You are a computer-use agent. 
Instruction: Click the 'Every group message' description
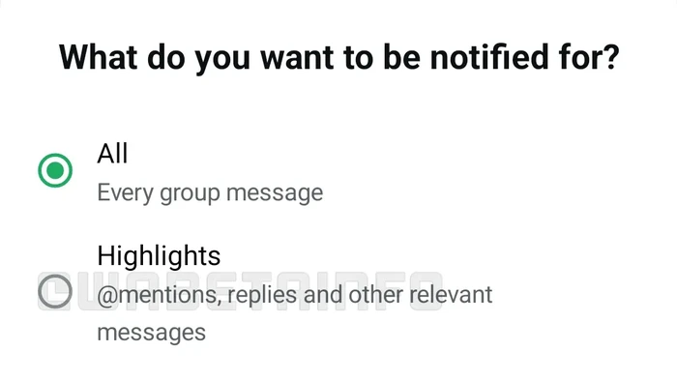[210, 192]
